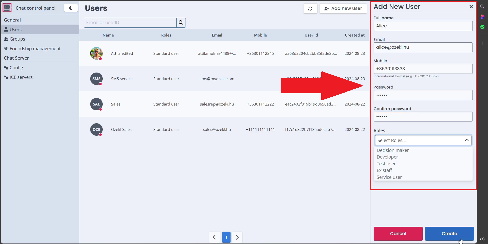Toggle dark mode moon switch
488x244 pixels.
pyautogui.click(x=71, y=8)
